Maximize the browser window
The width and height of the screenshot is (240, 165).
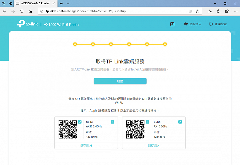coord(225,3)
